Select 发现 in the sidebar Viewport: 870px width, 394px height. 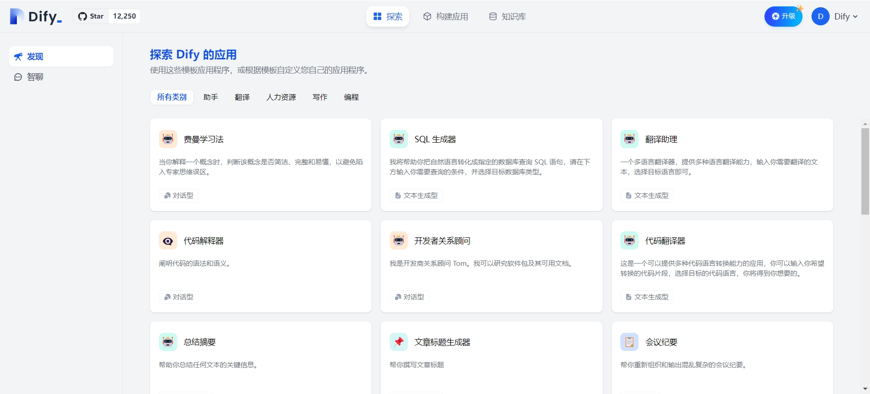click(61, 57)
